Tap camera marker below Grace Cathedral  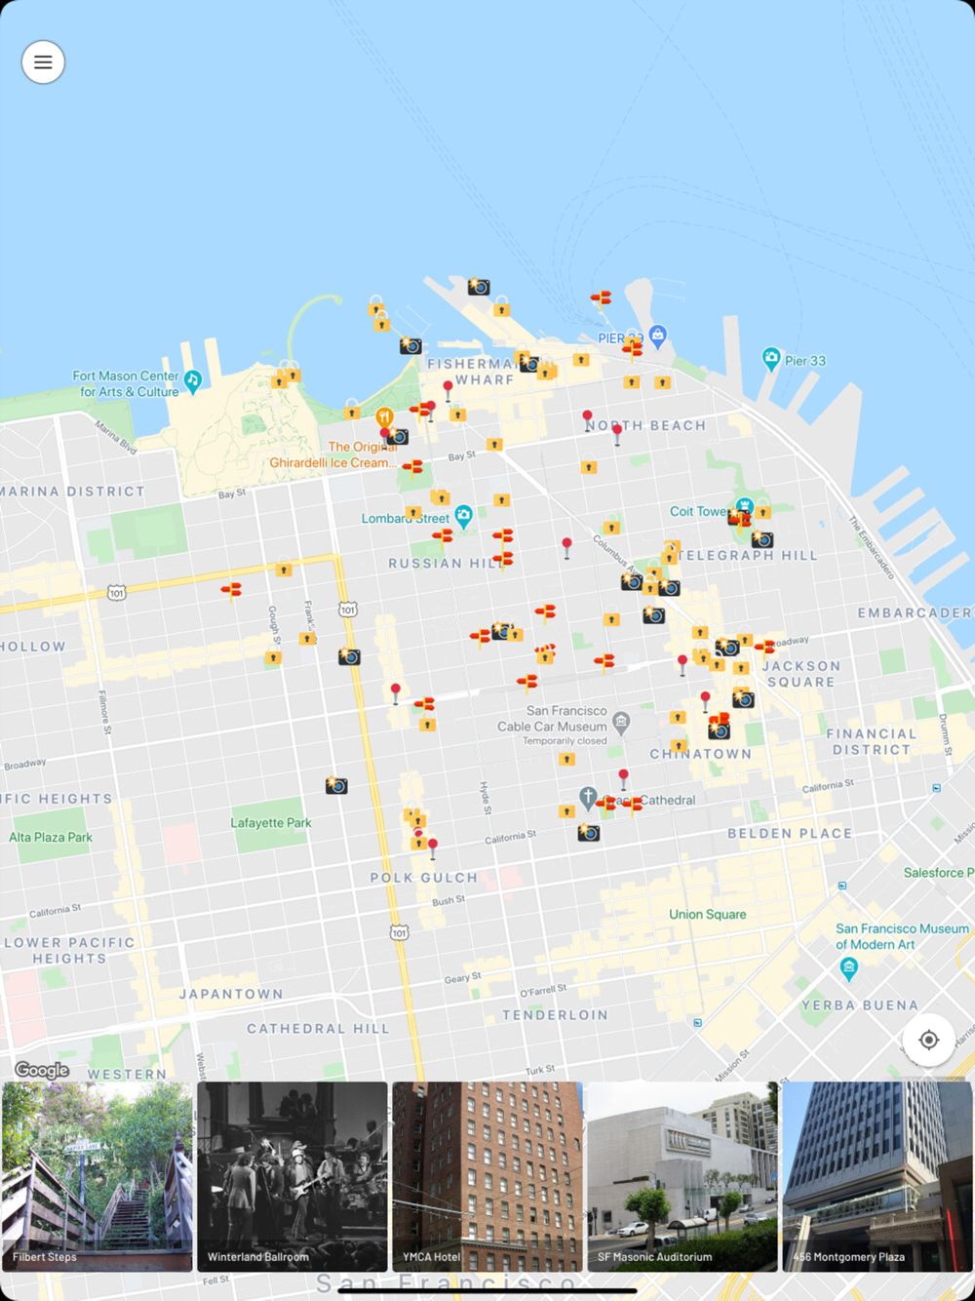[588, 833]
